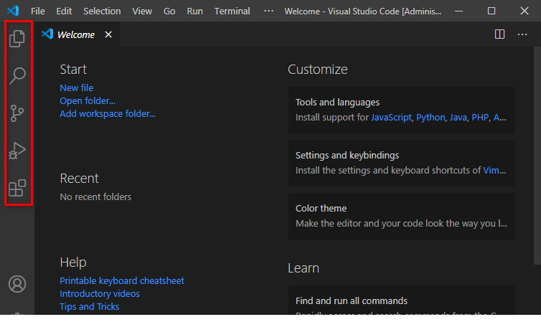Install Python support link
Image resolution: width=541 pixels, height=327 pixels.
(431, 118)
